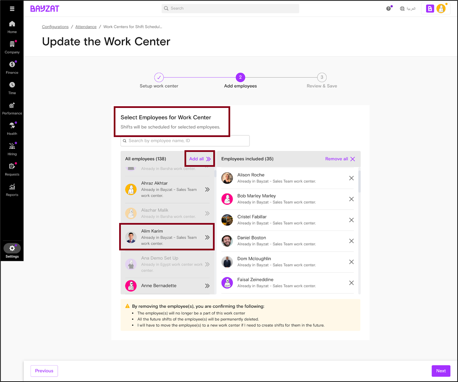Viewport: 458px width, 382px height.
Task: Open the help question mark icon
Action: [x=389, y=8]
